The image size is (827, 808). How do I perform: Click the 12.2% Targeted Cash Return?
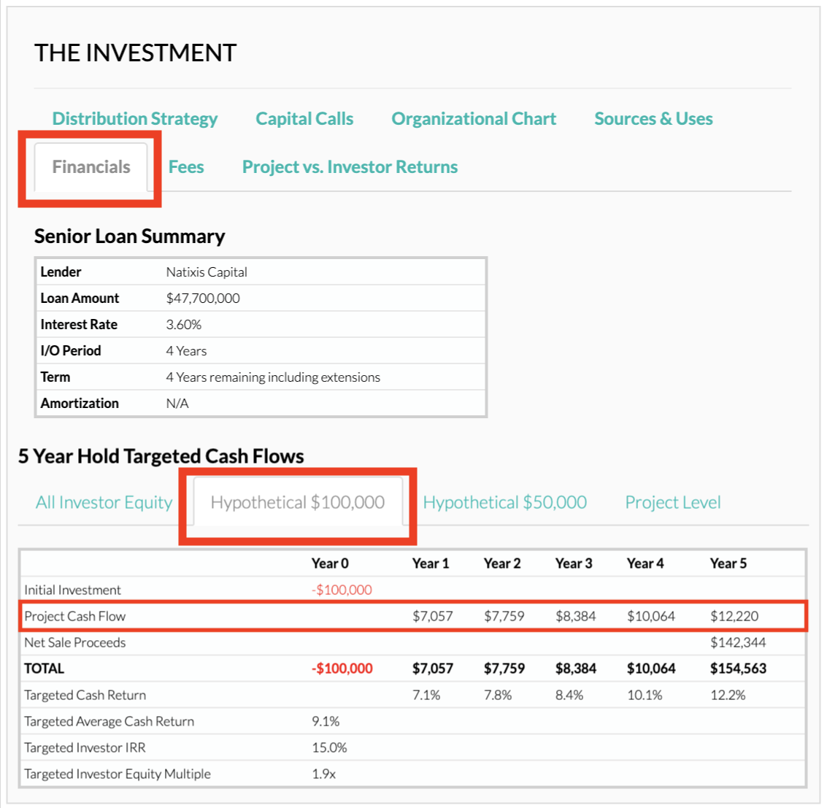(728, 695)
